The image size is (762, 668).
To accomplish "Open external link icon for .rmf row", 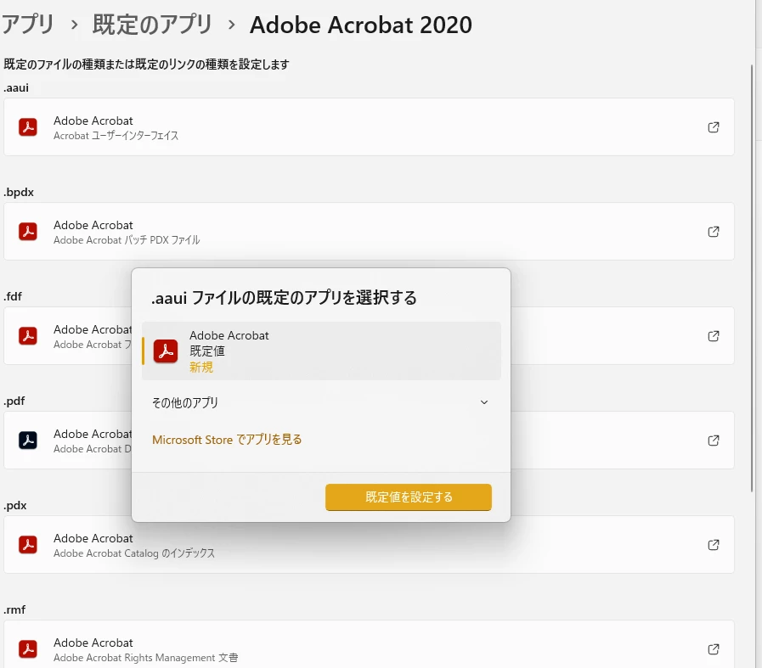I will click(713, 649).
